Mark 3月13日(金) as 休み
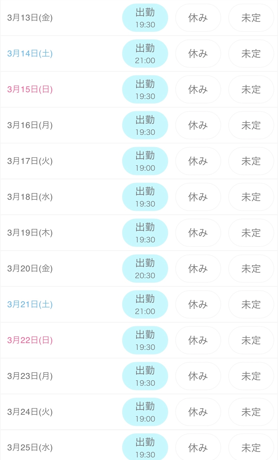 pyautogui.click(x=198, y=18)
